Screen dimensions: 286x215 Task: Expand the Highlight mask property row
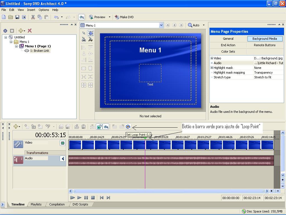tap(212, 68)
